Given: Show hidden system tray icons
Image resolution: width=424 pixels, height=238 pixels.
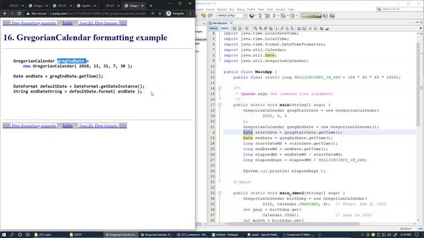Looking at the screenshot, I should [x=362, y=235].
